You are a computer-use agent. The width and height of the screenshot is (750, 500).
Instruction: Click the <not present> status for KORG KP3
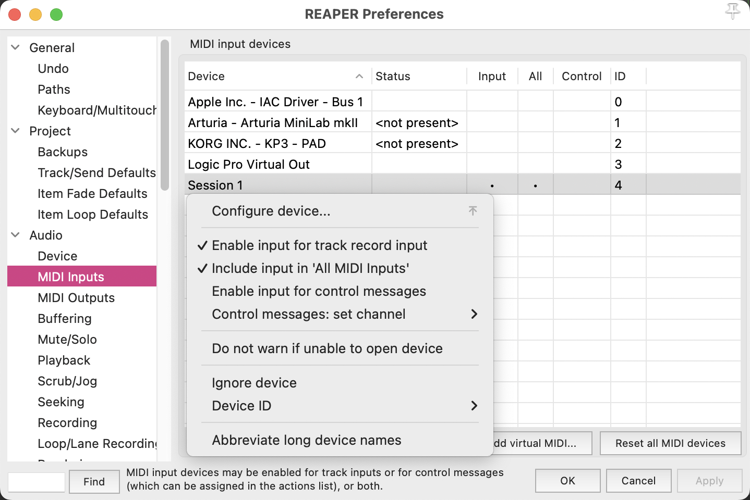pos(417,143)
